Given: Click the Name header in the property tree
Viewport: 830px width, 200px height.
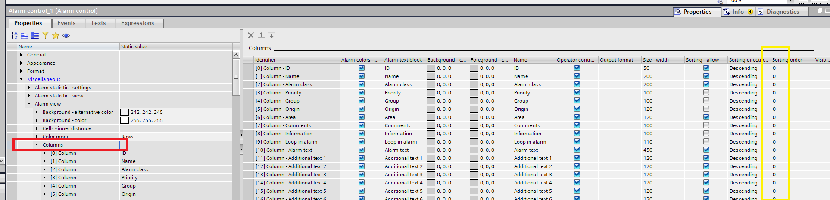Looking at the screenshot, I should (x=68, y=47).
